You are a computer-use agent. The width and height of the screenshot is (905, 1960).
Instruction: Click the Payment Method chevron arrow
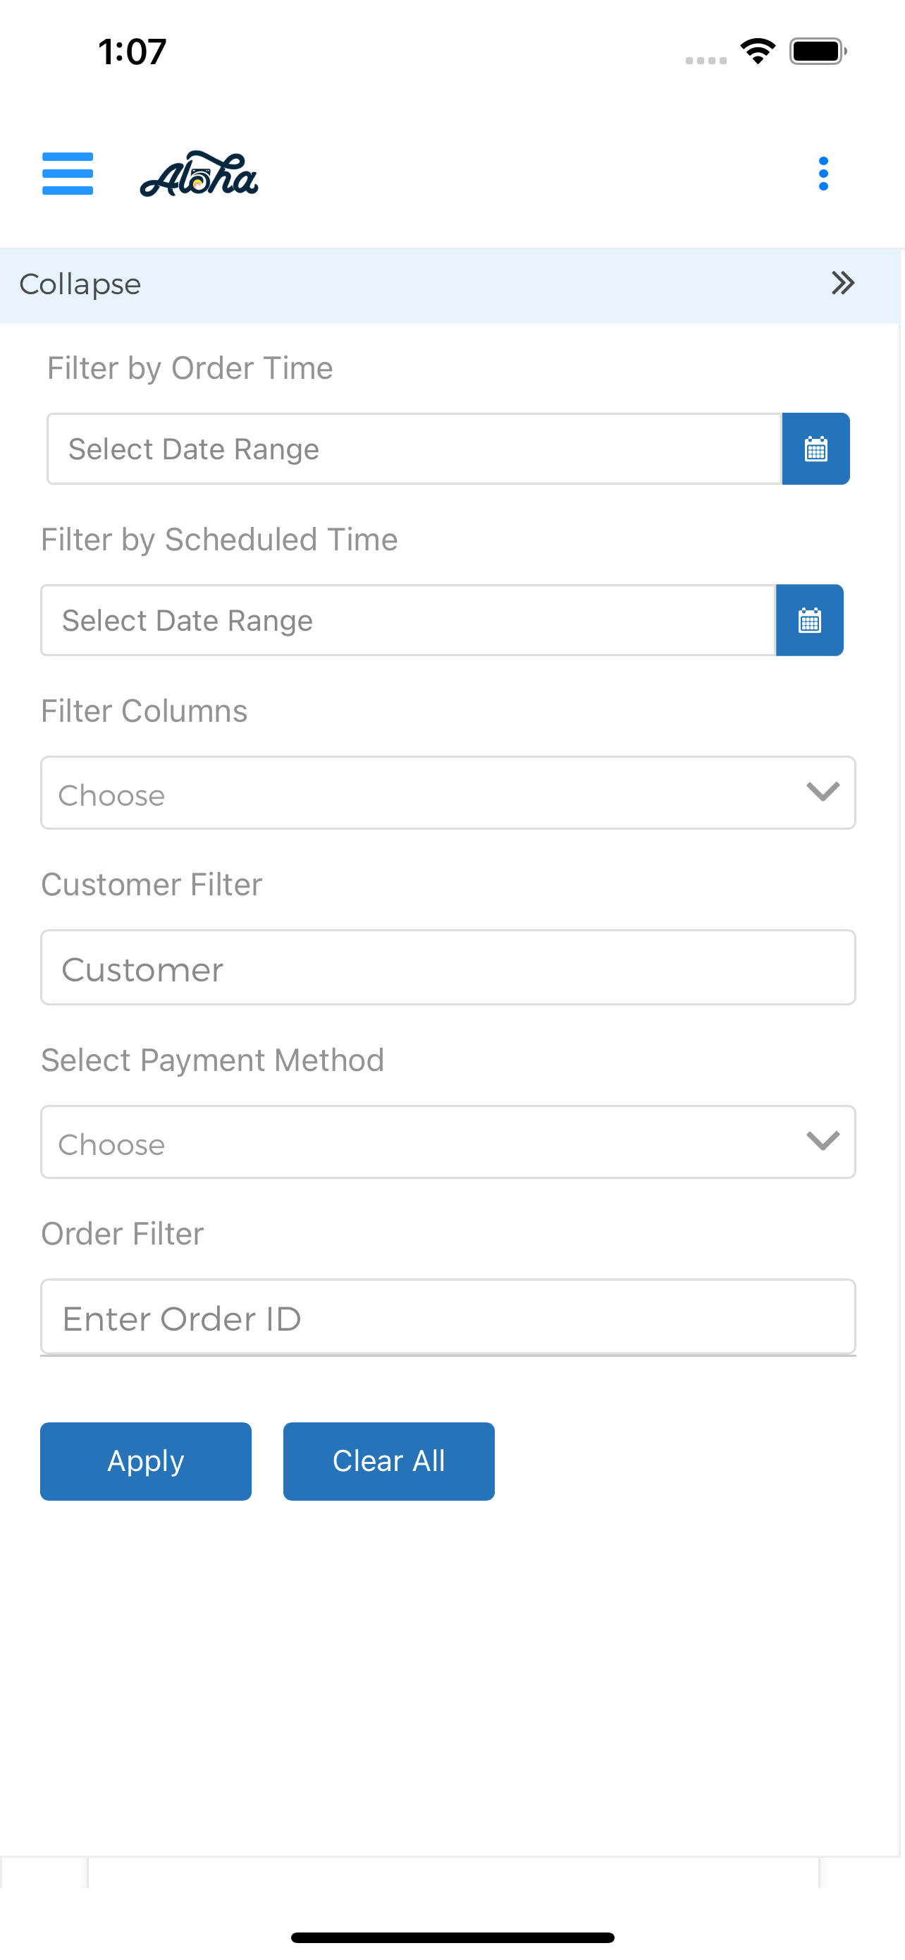click(823, 1141)
